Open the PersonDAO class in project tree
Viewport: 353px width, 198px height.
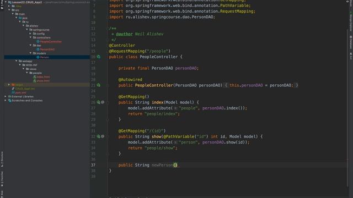47,50
